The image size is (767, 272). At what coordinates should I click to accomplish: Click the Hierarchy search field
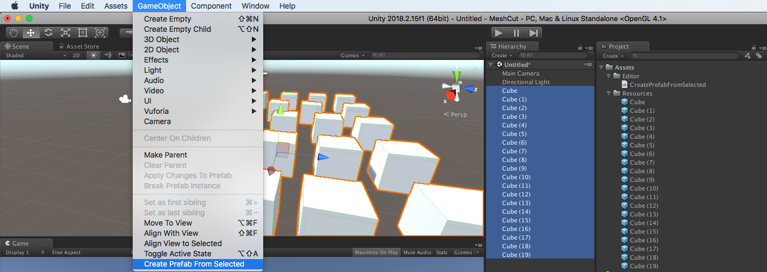click(x=553, y=55)
